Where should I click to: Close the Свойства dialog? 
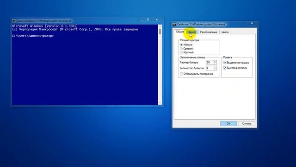(252, 23)
